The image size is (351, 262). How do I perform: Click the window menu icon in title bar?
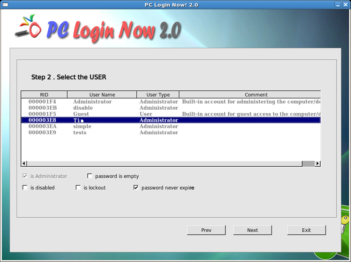click(5, 4)
